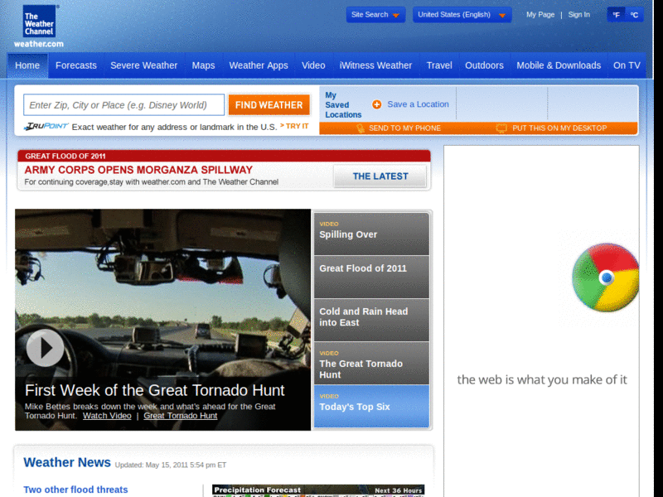Open the Forecasts menu
The height and width of the screenshot is (497, 663).
[x=76, y=65]
